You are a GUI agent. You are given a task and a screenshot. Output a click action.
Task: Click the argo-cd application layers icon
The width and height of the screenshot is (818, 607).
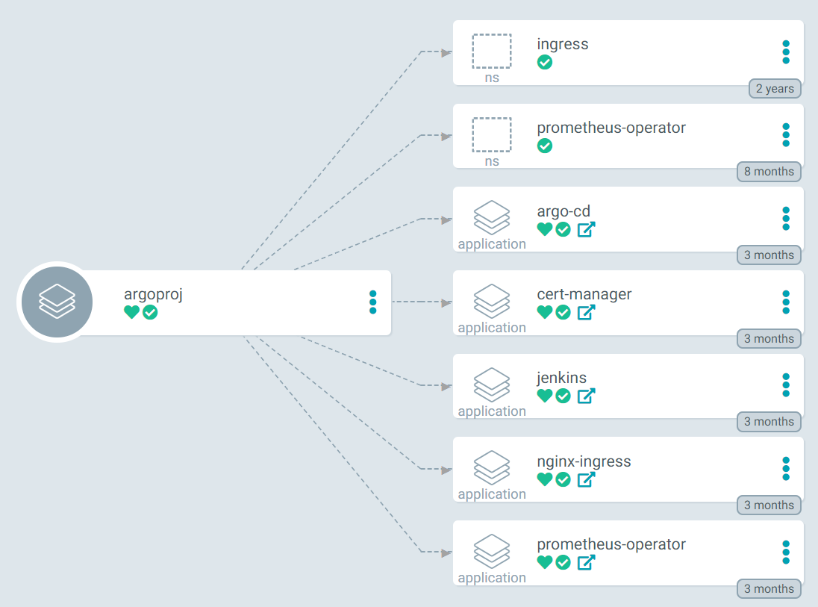click(x=491, y=218)
